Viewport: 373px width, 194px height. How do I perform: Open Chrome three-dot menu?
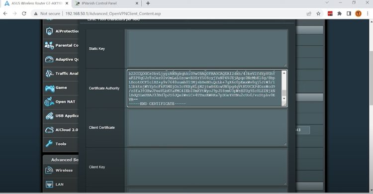point(368,13)
